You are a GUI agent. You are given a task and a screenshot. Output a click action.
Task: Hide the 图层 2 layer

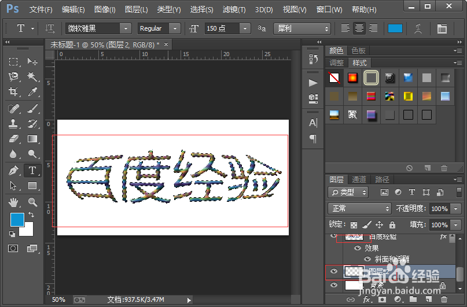coord(334,271)
